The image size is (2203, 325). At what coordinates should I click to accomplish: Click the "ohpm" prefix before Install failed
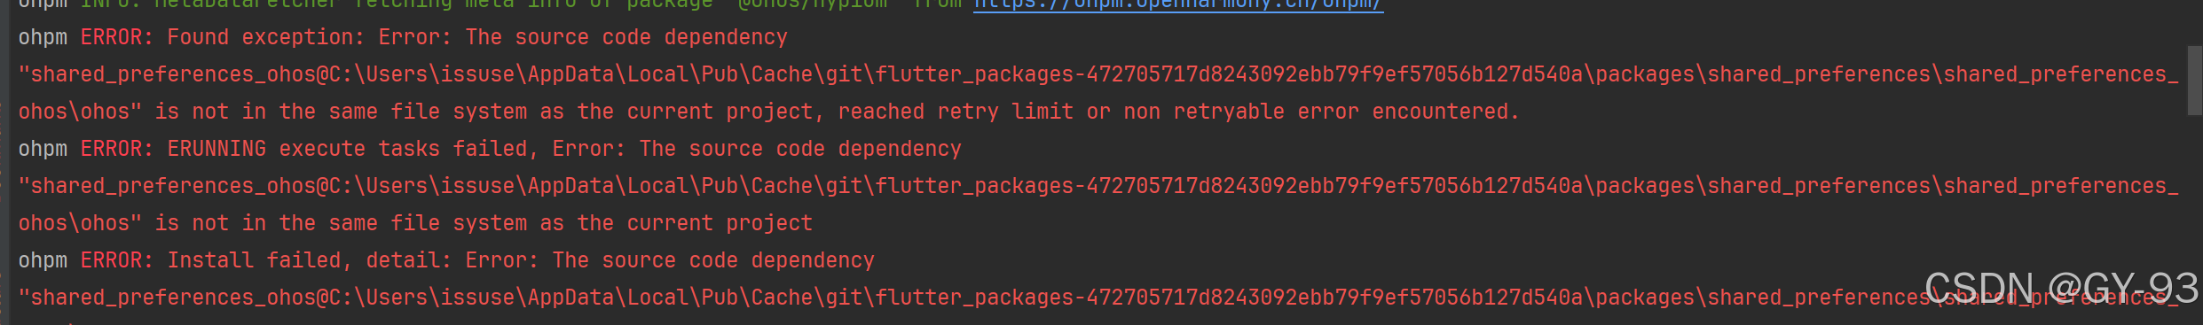click(x=43, y=260)
